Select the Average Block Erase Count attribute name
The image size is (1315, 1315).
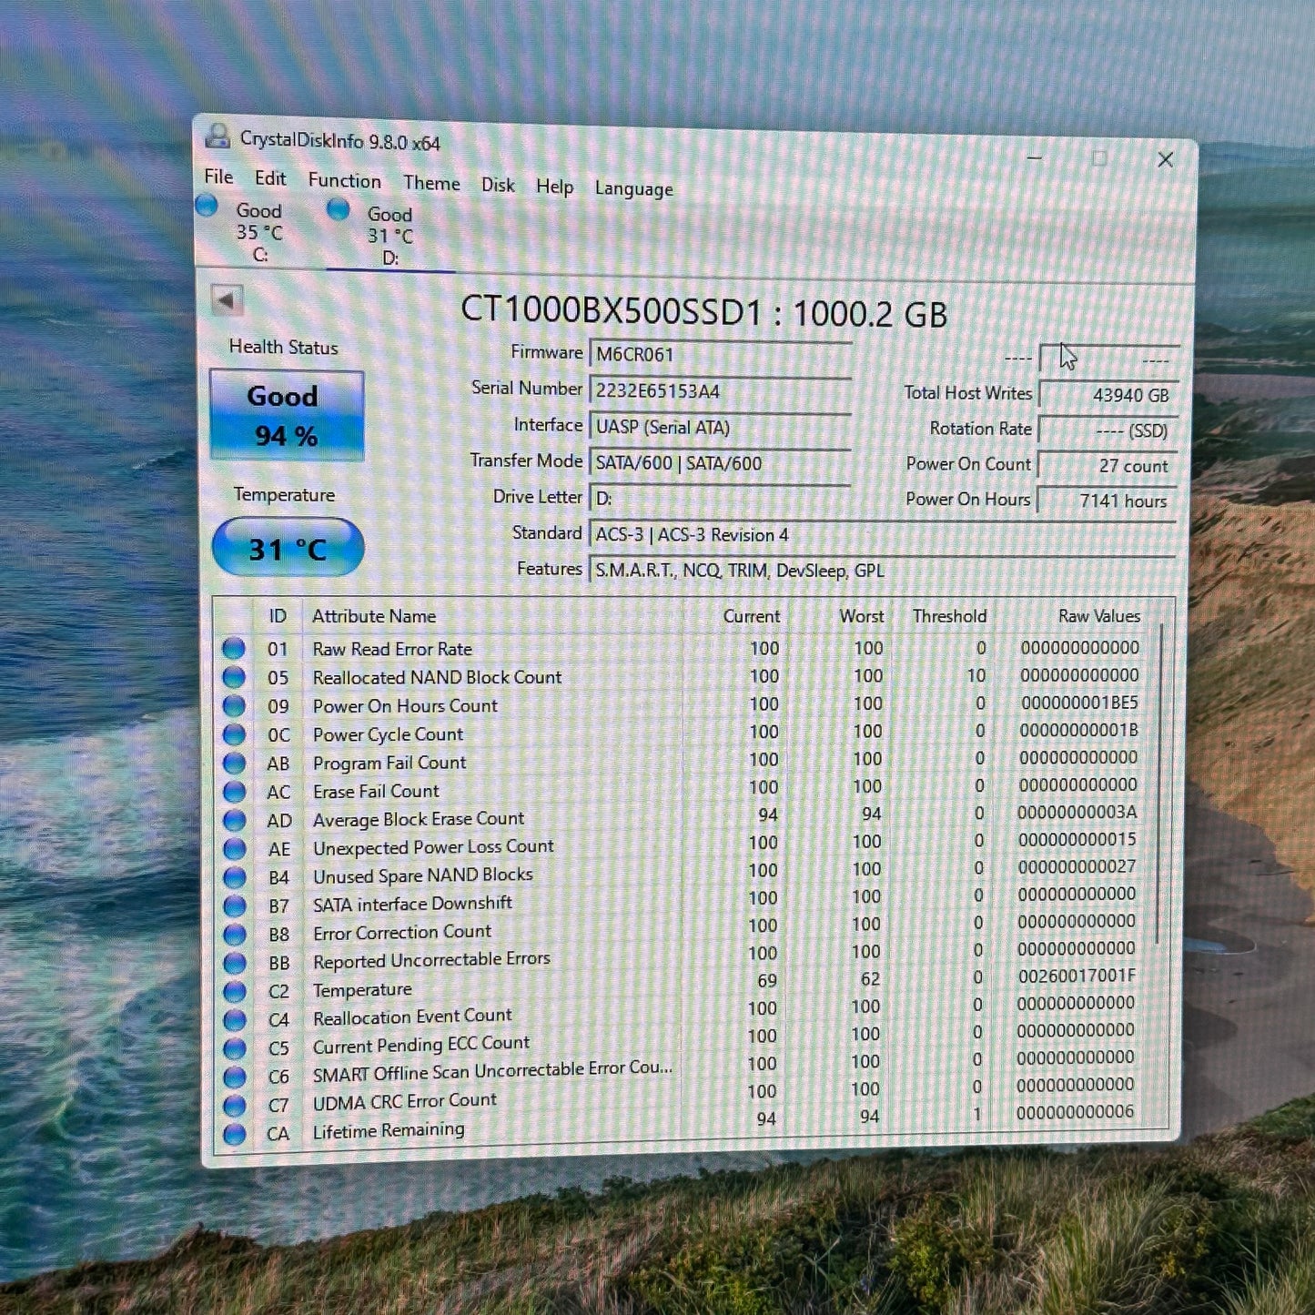(419, 819)
